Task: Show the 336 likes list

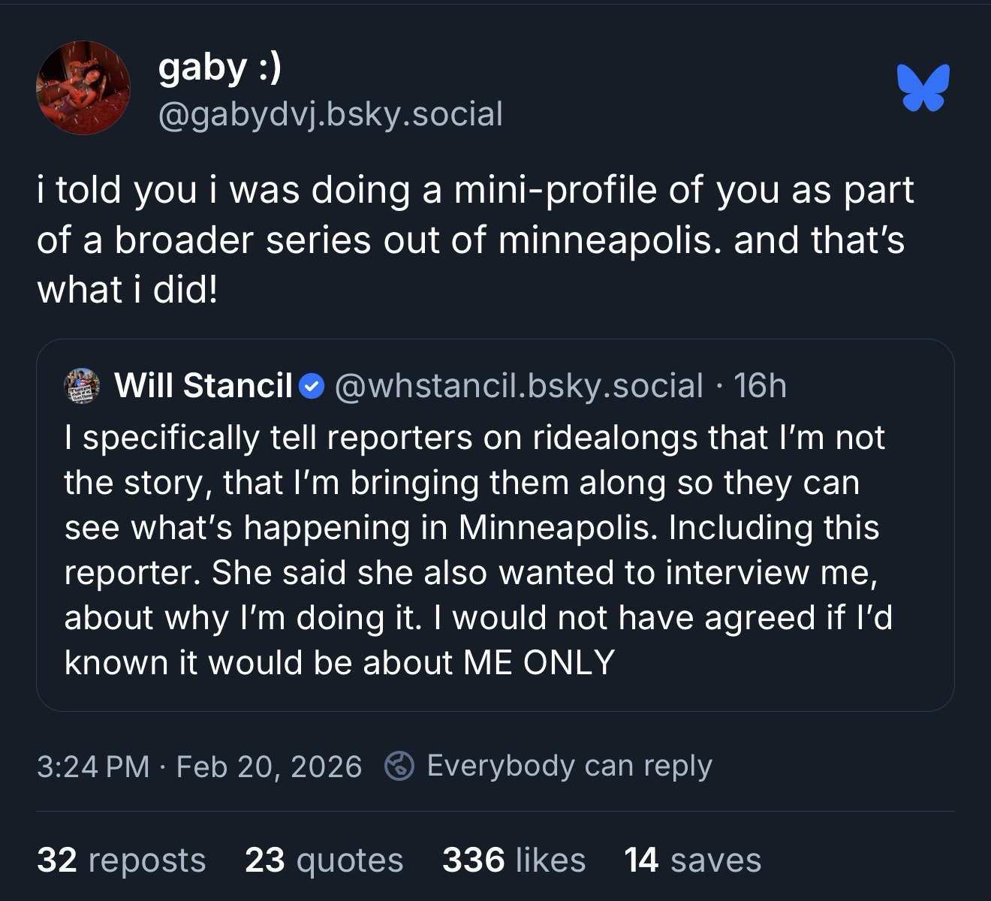Action: tap(514, 860)
